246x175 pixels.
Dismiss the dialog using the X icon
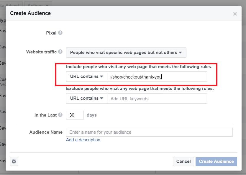[x=235, y=14]
